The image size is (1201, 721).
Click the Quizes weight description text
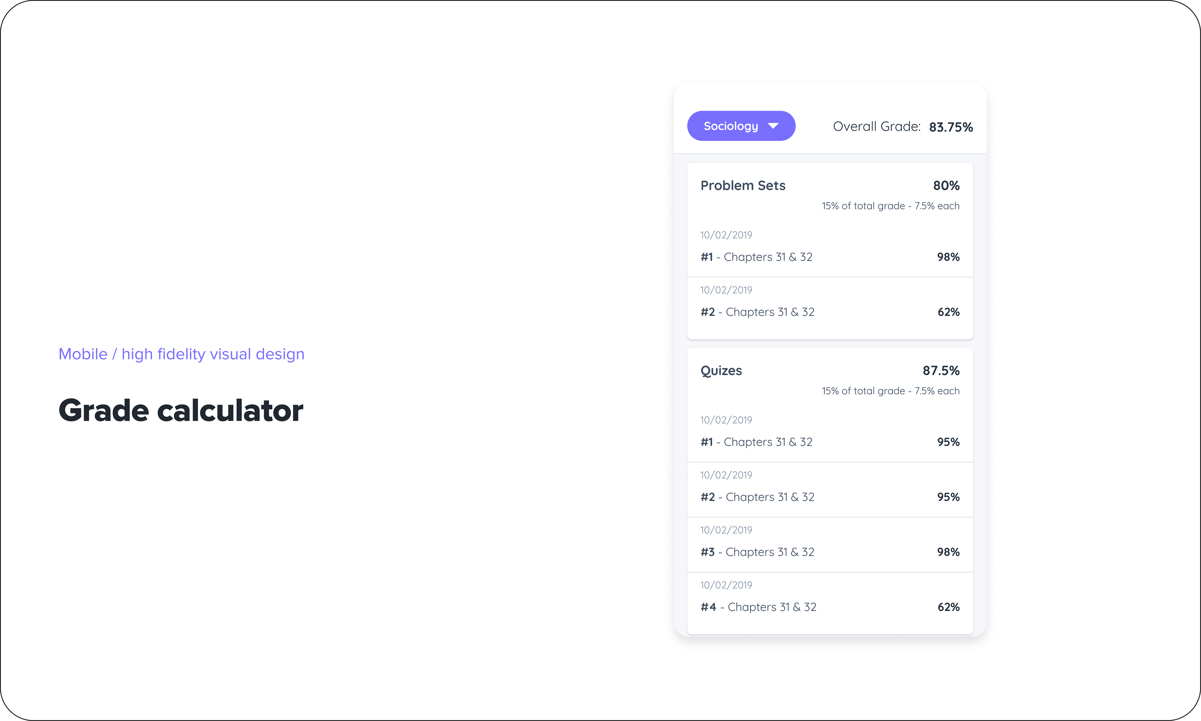(x=890, y=391)
